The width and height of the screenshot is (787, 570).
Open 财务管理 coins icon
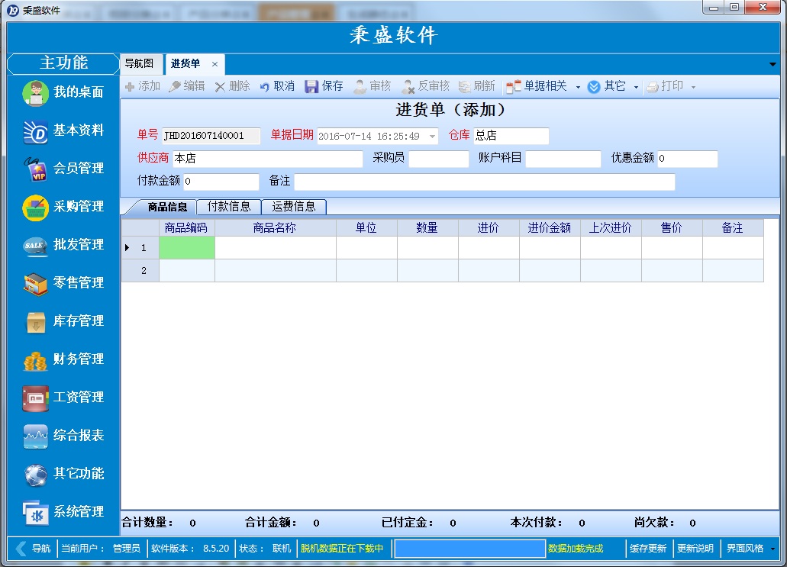point(36,359)
